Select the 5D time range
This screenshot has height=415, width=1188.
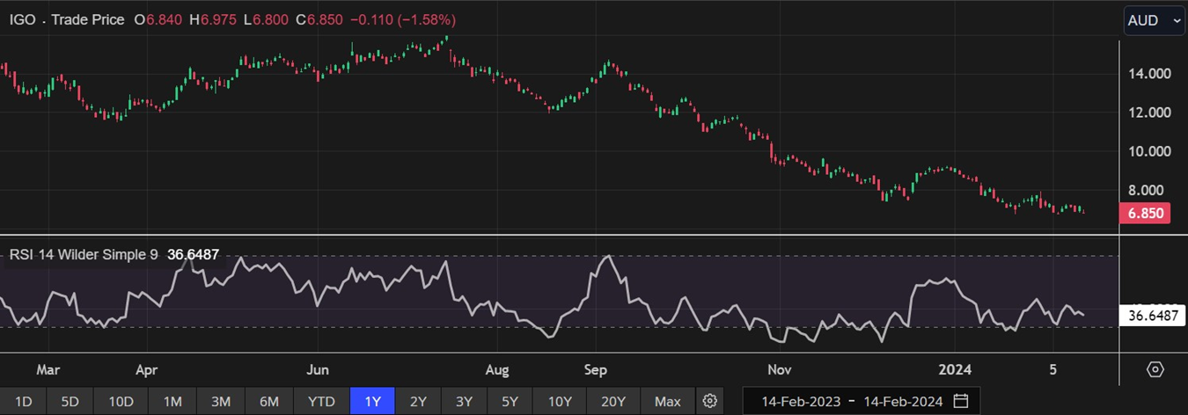click(x=70, y=402)
